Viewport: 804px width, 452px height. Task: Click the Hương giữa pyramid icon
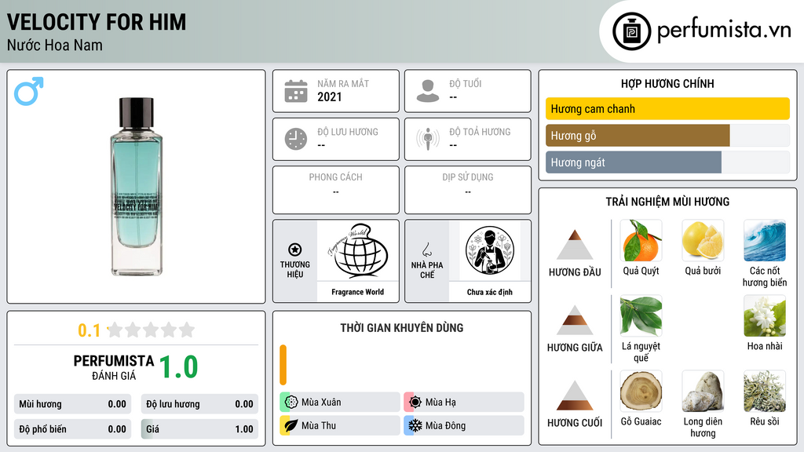click(575, 320)
